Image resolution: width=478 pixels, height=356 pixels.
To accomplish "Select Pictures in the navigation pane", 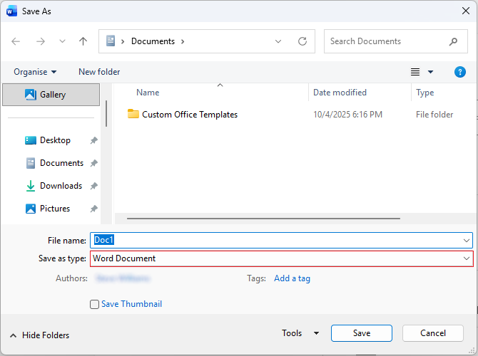I will coord(55,209).
